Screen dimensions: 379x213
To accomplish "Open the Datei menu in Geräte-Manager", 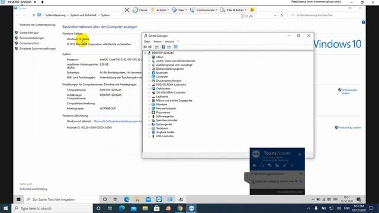I will coord(147,41).
